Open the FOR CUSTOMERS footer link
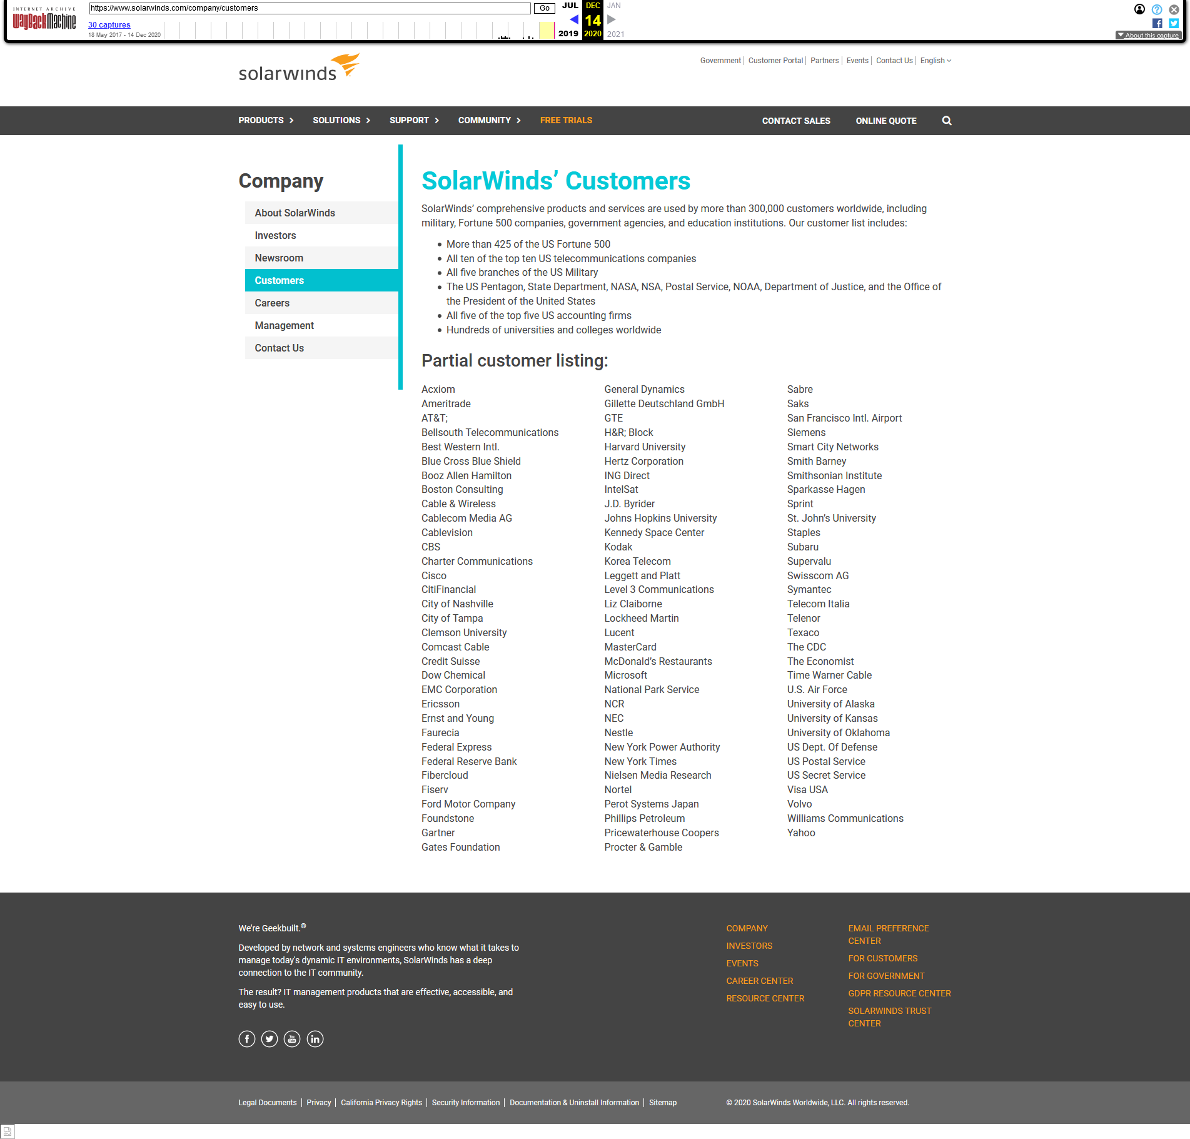 pyautogui.click(x=882, y=958)
